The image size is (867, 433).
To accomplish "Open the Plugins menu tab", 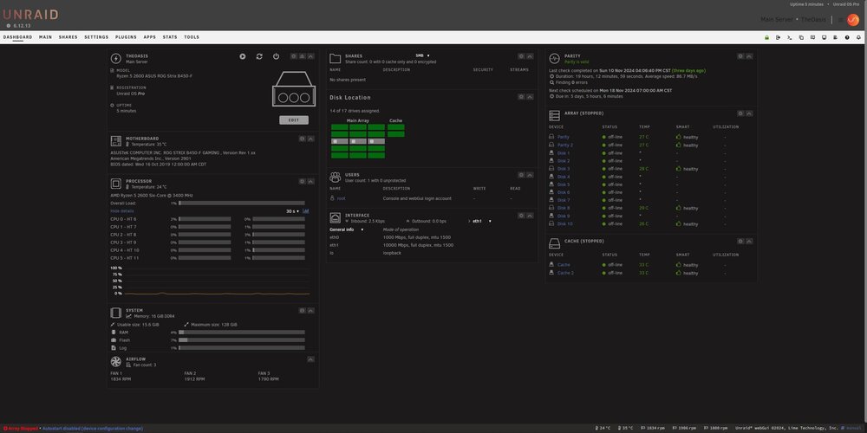I will pyautogui.click(x=126, y=37).
